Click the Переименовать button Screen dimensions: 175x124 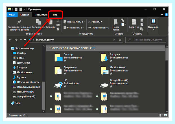(98, 28)
